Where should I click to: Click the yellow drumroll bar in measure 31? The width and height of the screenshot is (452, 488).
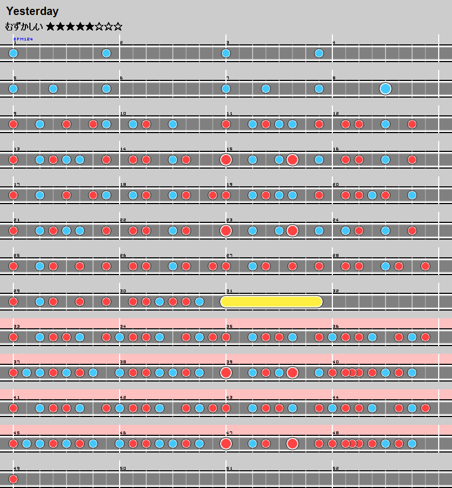tap(271, 302)
